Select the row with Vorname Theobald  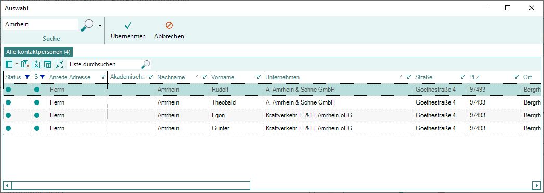(x=272, y=102)
